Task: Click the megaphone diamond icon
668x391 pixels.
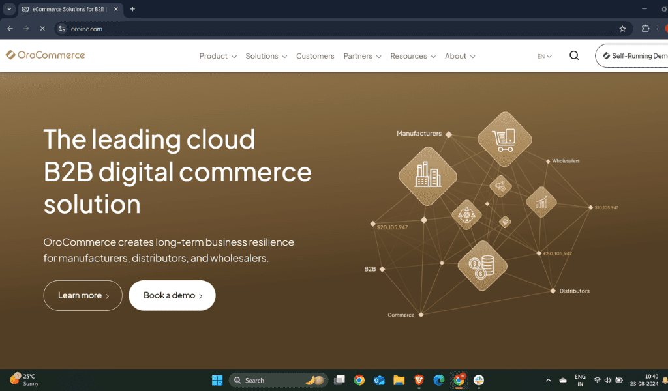Action: (x=500, y=186)
